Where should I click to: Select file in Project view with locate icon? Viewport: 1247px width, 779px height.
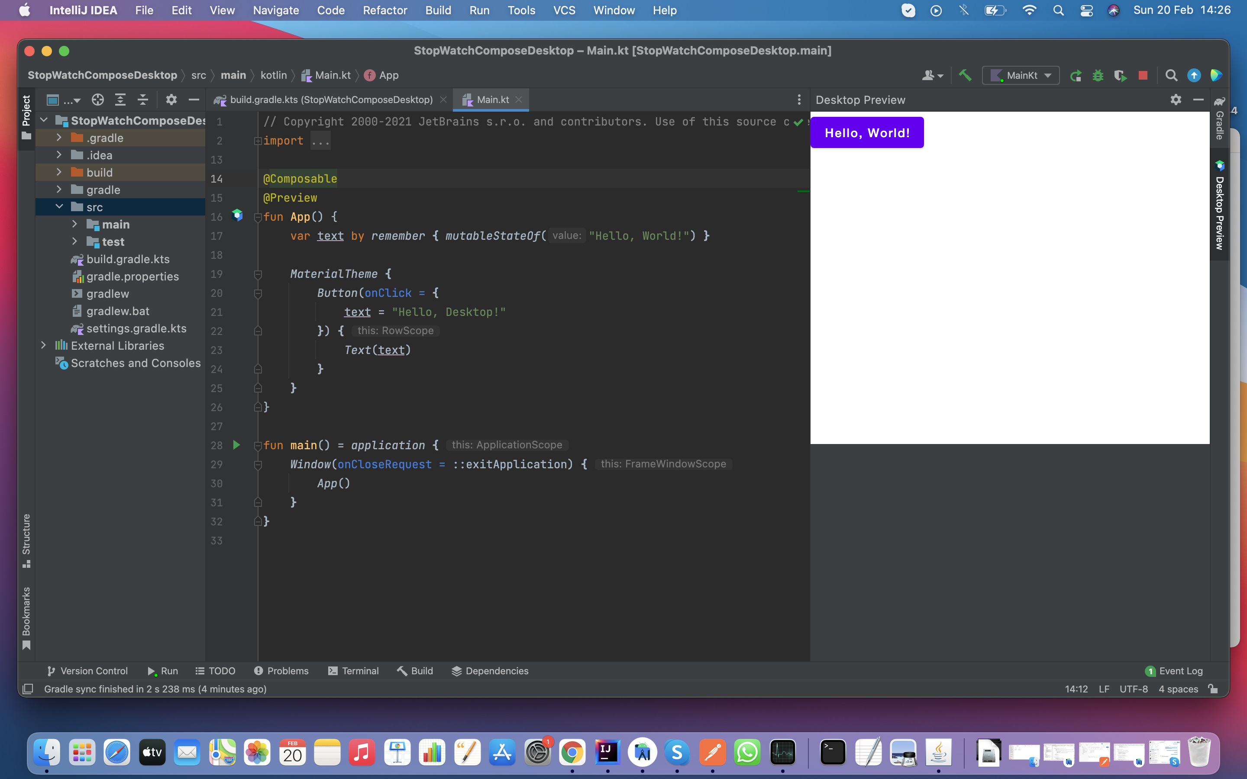(97, 100)
